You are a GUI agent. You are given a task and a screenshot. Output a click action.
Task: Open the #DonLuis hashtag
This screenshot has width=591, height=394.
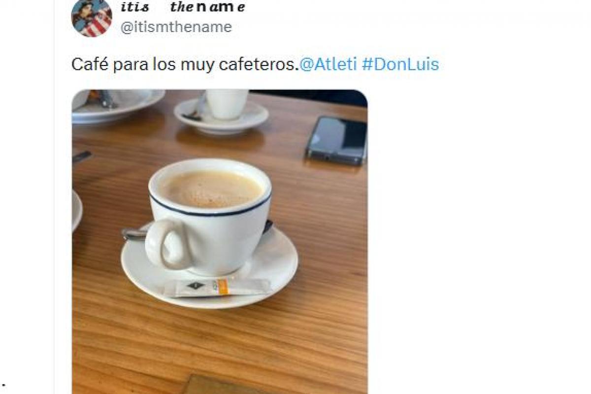pyautogui.click(x=400, y=65)
